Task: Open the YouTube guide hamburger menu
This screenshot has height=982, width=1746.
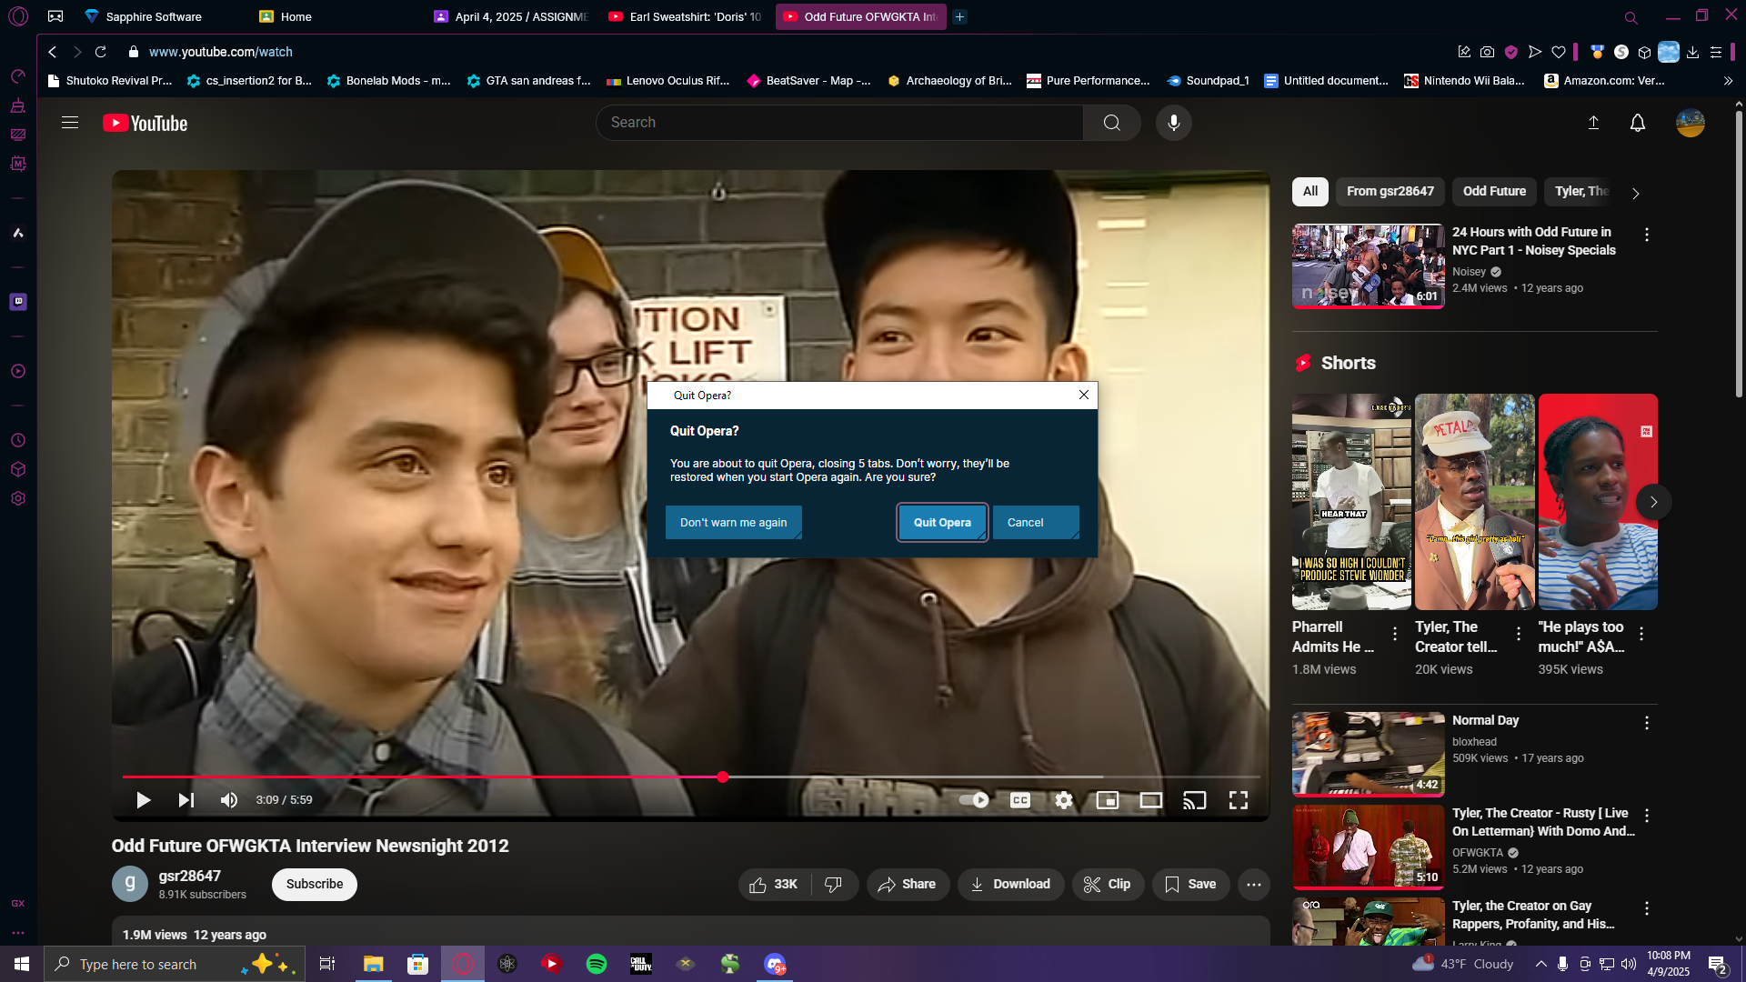Action: coord(70,123)
